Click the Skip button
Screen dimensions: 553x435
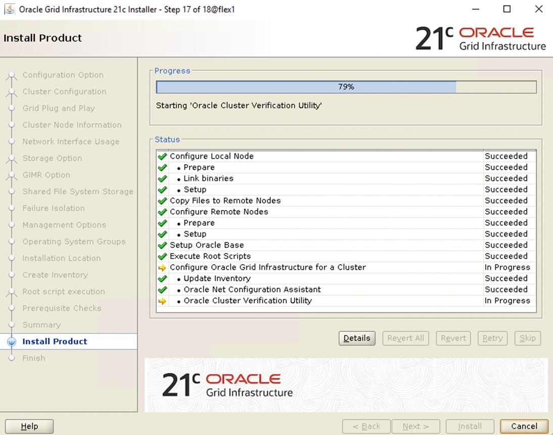pos(527,339)
